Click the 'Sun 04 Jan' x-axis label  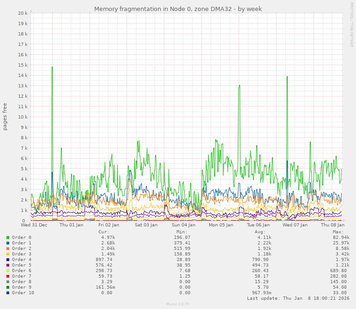(x=183, y=225)
